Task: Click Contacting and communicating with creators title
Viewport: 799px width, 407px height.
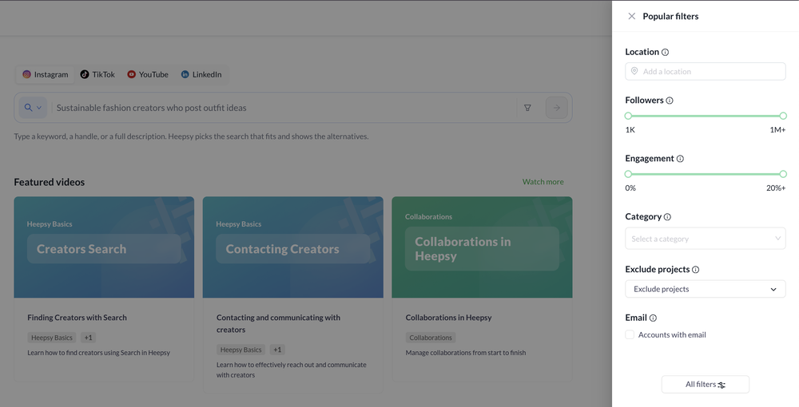Action: [x=278, y=323]
